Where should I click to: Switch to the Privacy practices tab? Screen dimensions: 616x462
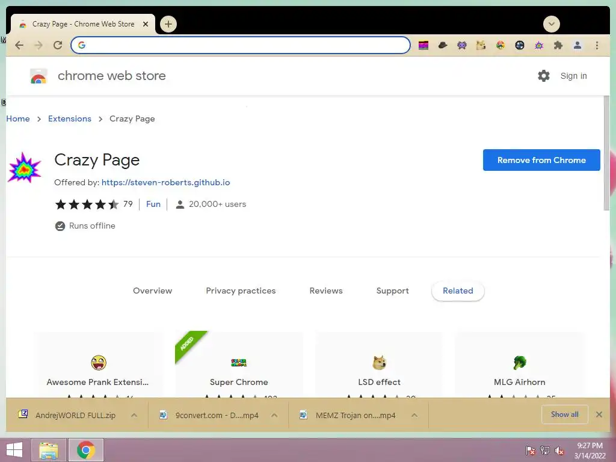[241, 291]
